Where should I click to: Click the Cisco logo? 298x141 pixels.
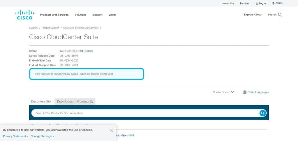click(25, 15)
